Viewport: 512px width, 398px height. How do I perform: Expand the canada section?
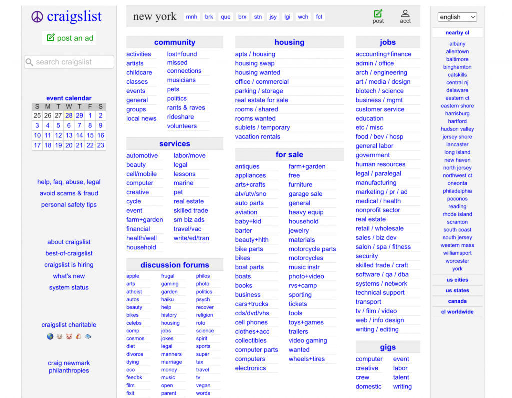point(457,301)
